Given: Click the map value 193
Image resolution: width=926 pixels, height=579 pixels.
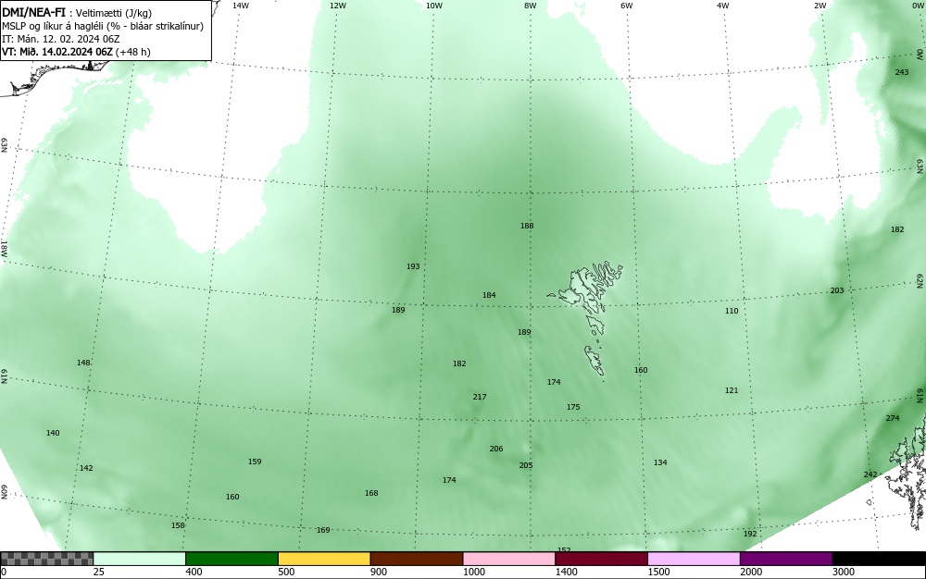Looking at the screenshot, I should point(413,266).
